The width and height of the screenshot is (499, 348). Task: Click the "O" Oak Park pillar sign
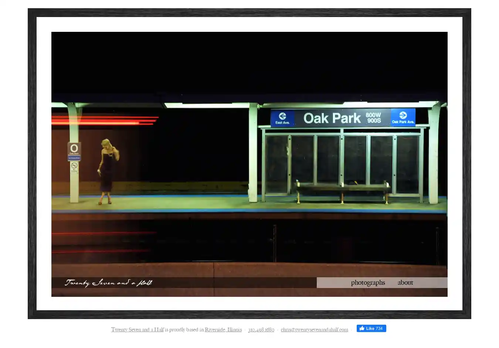tap(74, 148)
